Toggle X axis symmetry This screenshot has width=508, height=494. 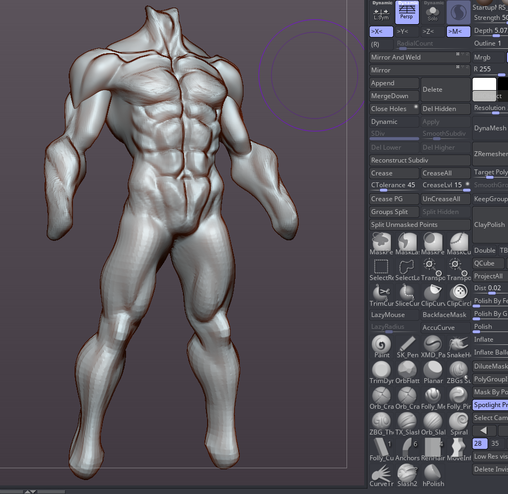point(381,32)
